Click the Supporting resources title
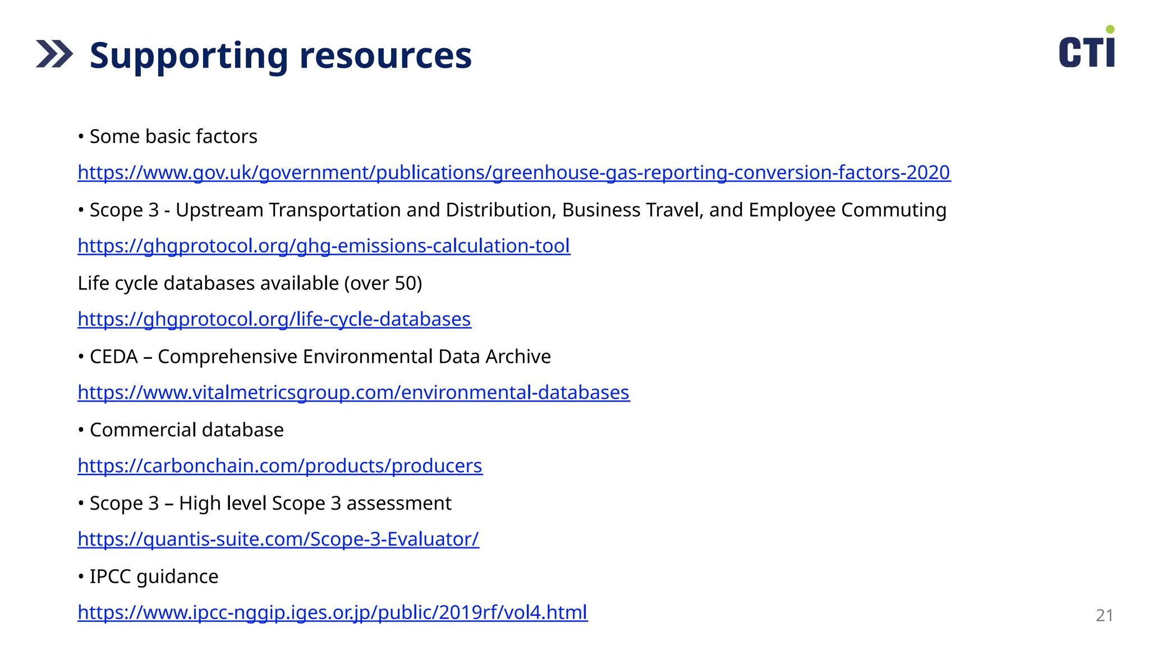The width and height of the screenshot is (1149, 646). (x=281, y=56)
